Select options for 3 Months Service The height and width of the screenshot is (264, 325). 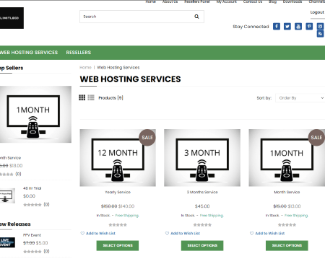click(202, 245)
